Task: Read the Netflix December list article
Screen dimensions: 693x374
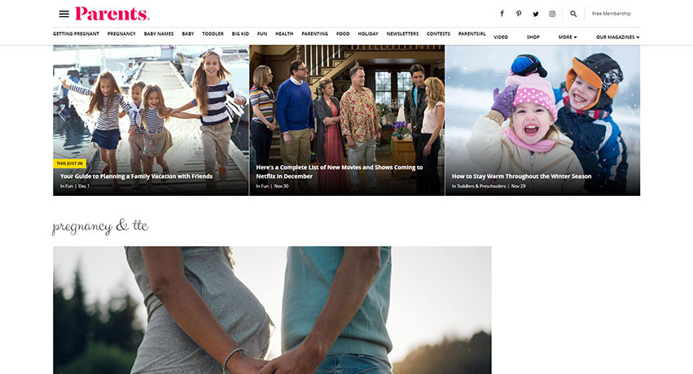Action: tap(339, 171)
